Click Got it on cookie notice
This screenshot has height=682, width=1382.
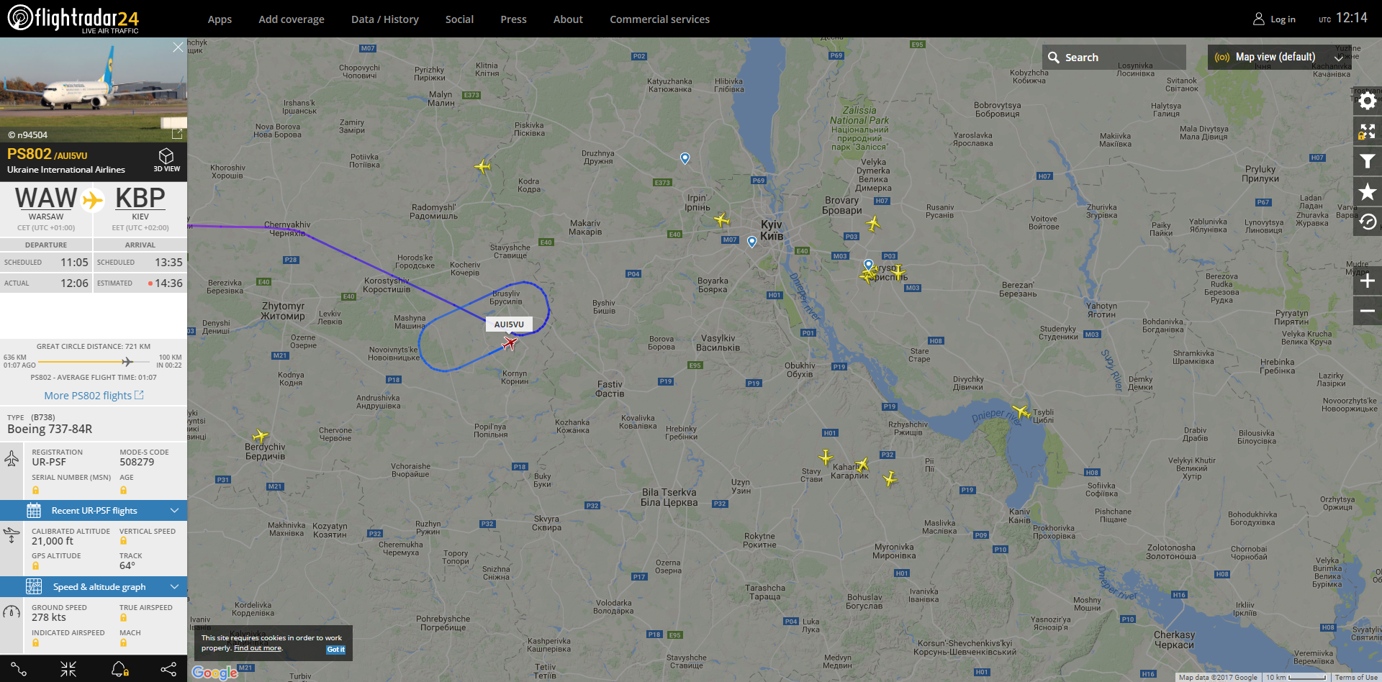click(335, 649)
